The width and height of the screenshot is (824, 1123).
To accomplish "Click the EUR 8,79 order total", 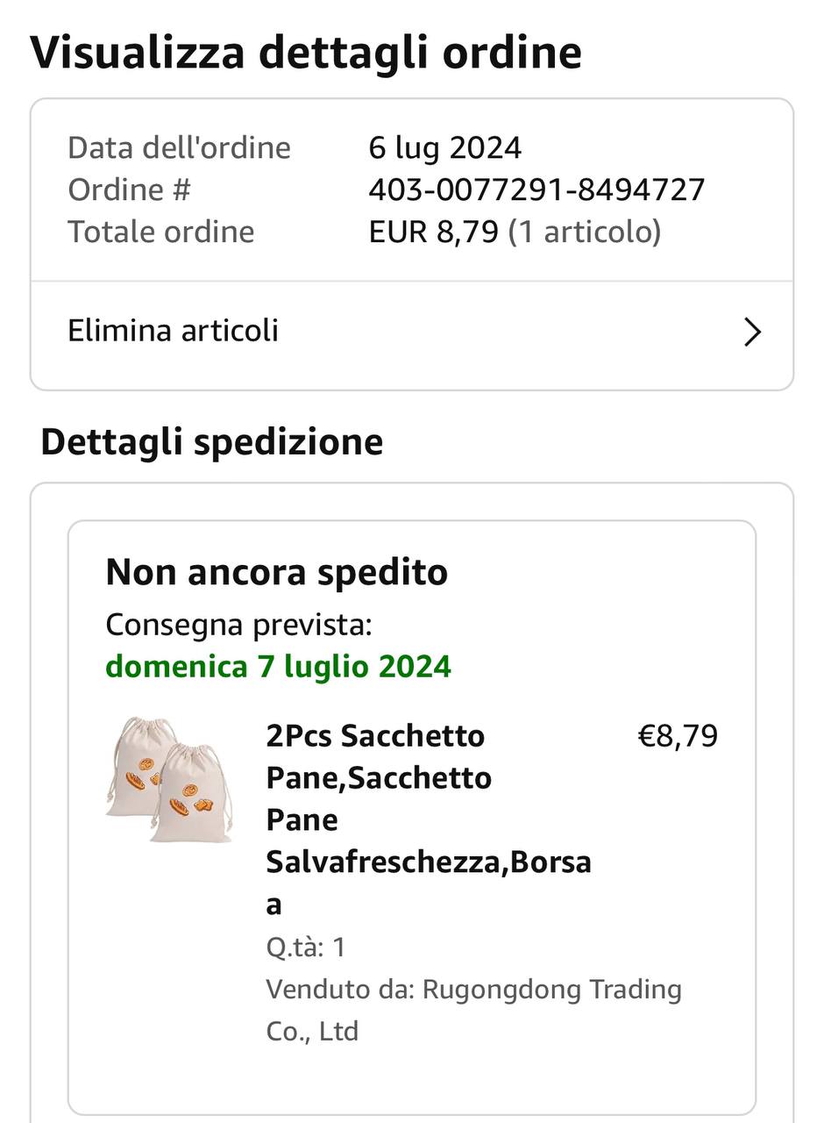I will (x=433, y=232).
